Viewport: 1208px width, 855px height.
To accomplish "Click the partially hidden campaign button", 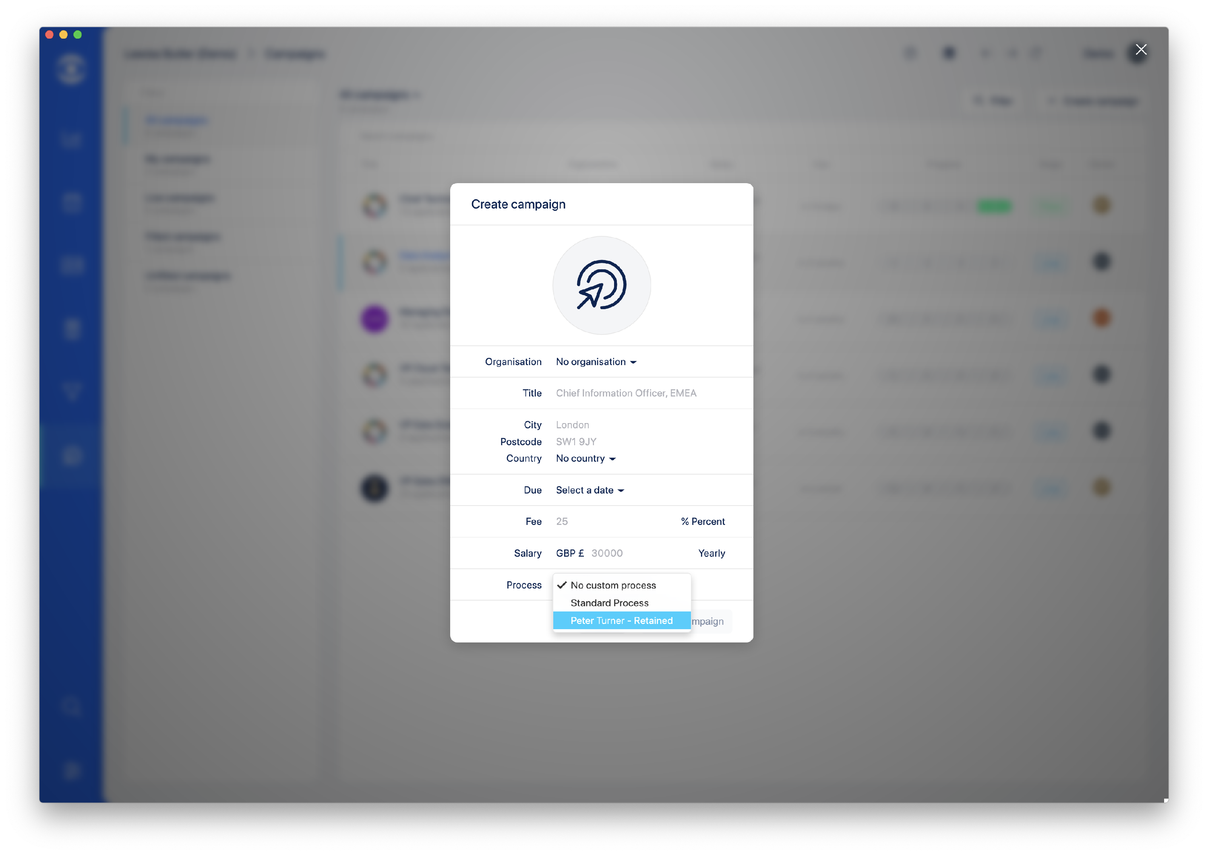I will coord(711,621).
